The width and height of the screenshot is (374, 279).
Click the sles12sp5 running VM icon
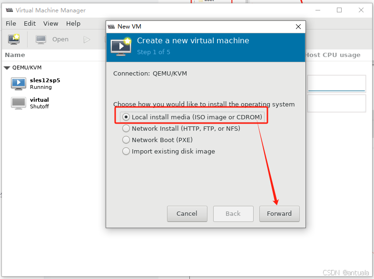tap(19, 84)
